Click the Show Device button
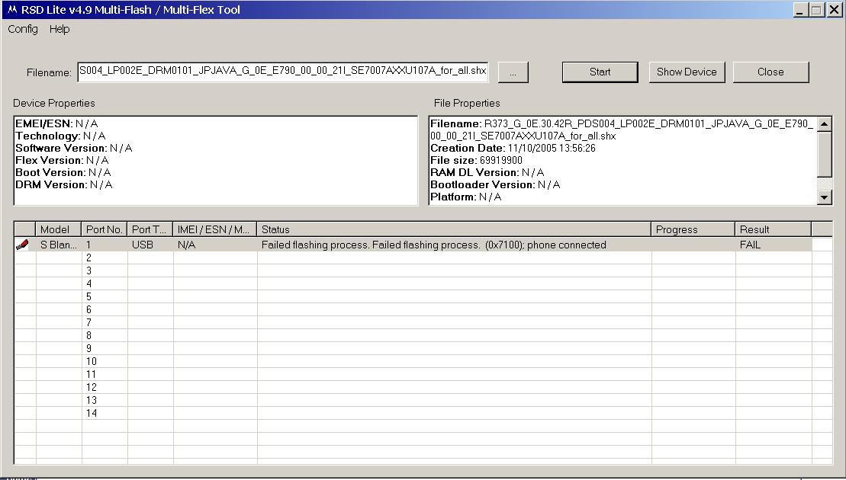 pyautogui.click(x=687, y=72)
